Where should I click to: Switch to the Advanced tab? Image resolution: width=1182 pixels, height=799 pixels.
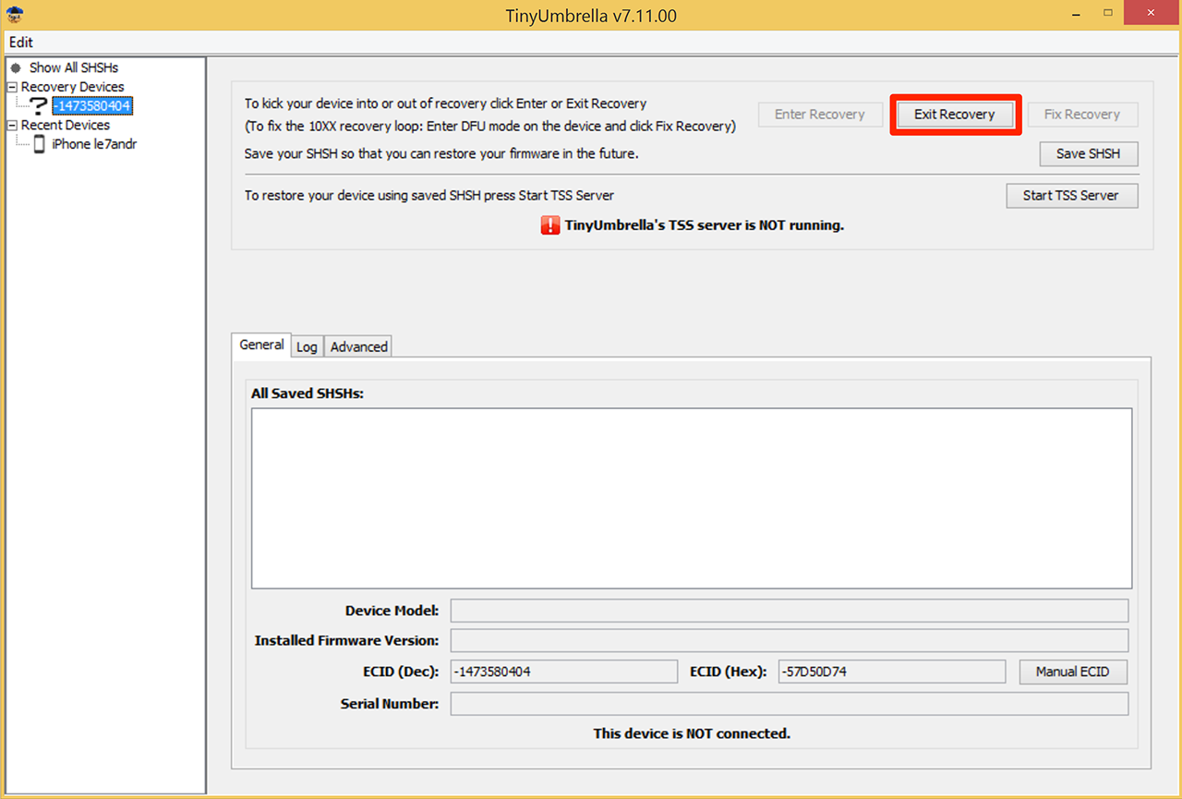357,346
